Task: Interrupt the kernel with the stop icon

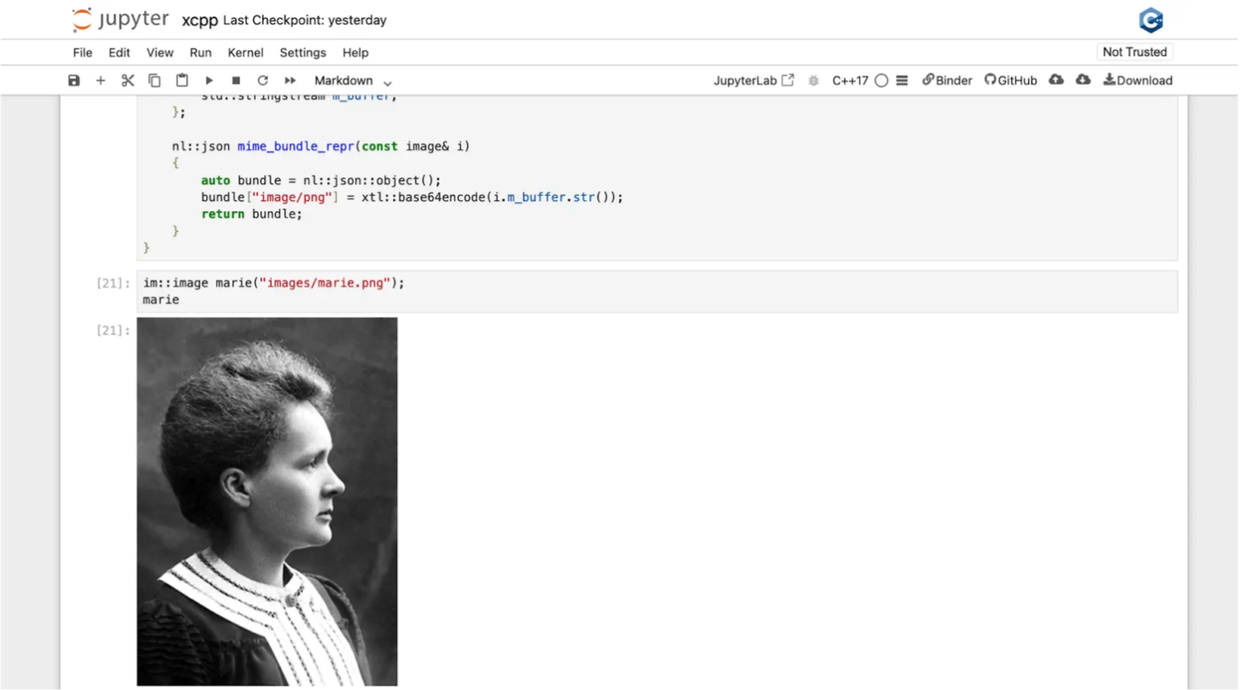Action: point(235,80)
